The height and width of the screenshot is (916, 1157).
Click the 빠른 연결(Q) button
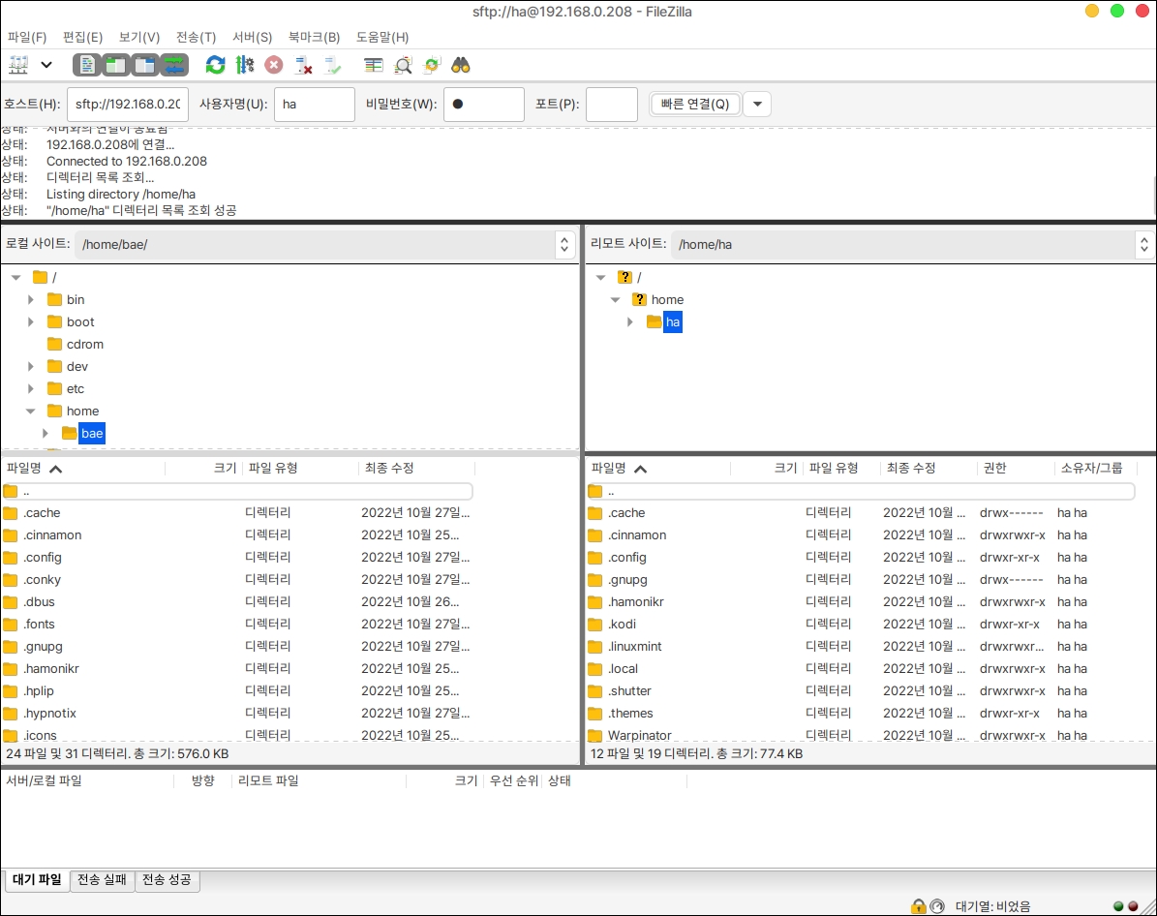tap(695, 104)
